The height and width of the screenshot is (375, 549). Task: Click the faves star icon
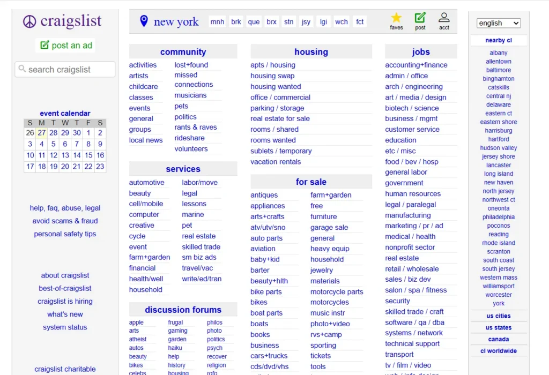[396, 18]
